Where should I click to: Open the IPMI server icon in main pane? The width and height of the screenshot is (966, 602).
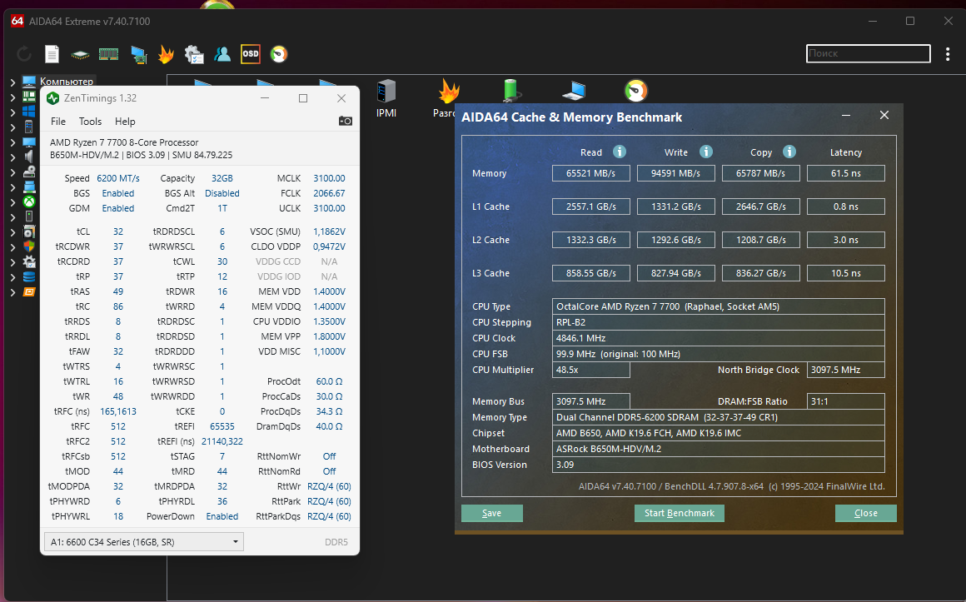click(386, 92)
